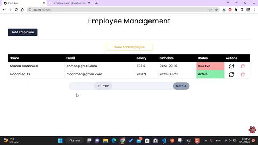Click the share page icon
This screenshot has width=258, height=145.
pos(210,10)
